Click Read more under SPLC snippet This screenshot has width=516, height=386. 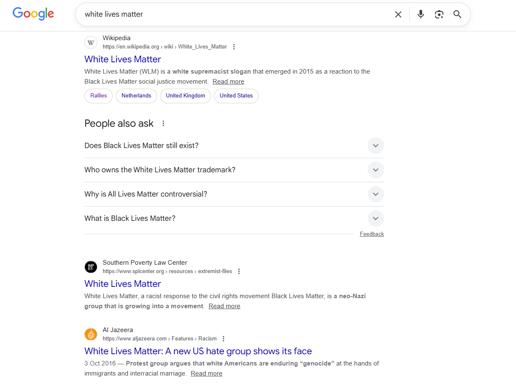click(x=224, y=306)
